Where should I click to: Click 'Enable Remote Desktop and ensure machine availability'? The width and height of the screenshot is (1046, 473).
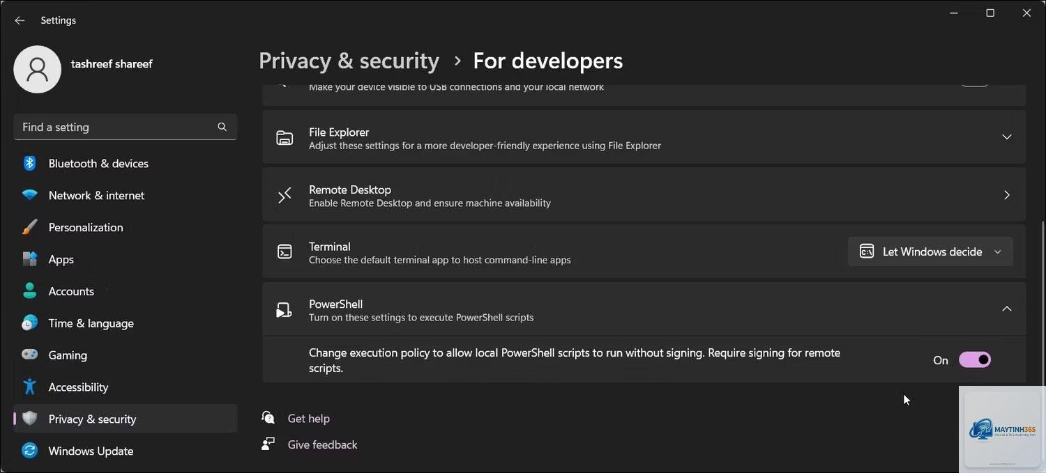coord(430,203)
